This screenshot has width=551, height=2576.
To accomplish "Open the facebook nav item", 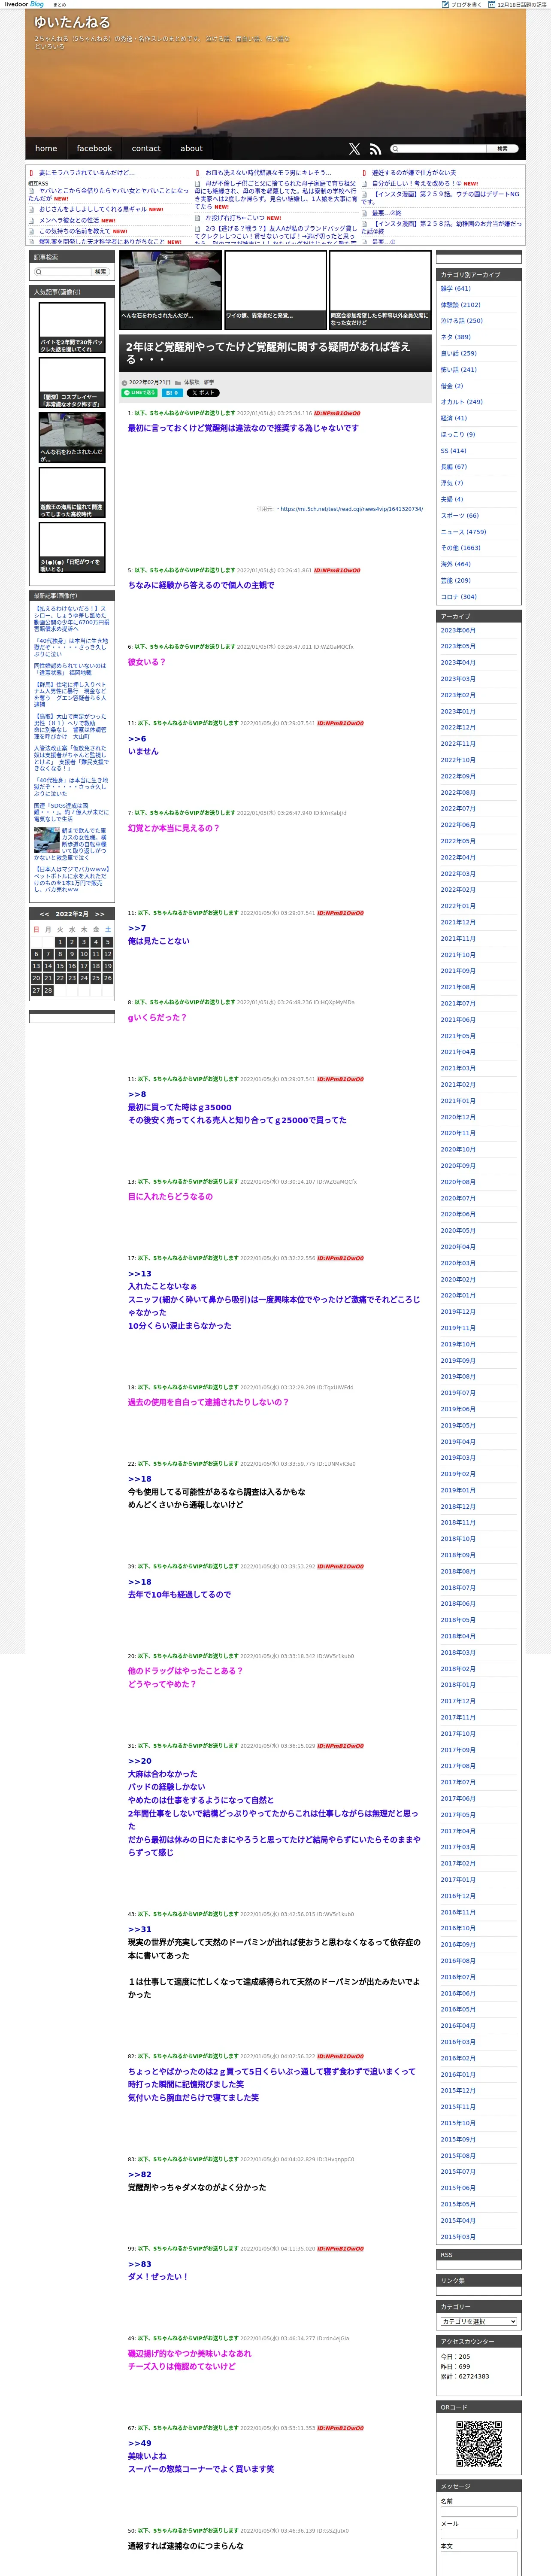I will pos(94,148).
